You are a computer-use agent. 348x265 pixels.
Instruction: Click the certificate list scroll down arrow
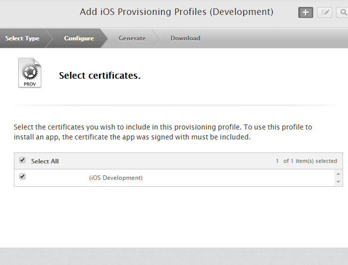point(339,182)
